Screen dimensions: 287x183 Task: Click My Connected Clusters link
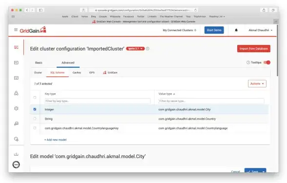[x=180, y=30]
